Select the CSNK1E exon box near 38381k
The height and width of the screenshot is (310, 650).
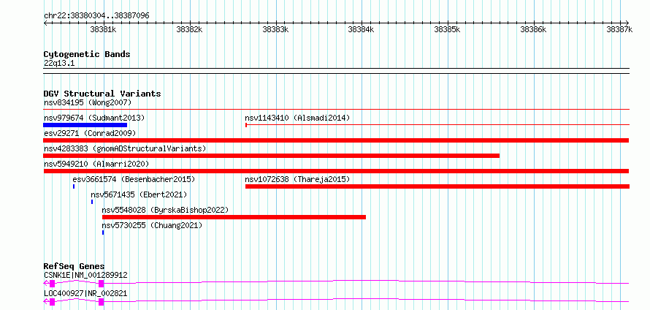coord(101,284)
